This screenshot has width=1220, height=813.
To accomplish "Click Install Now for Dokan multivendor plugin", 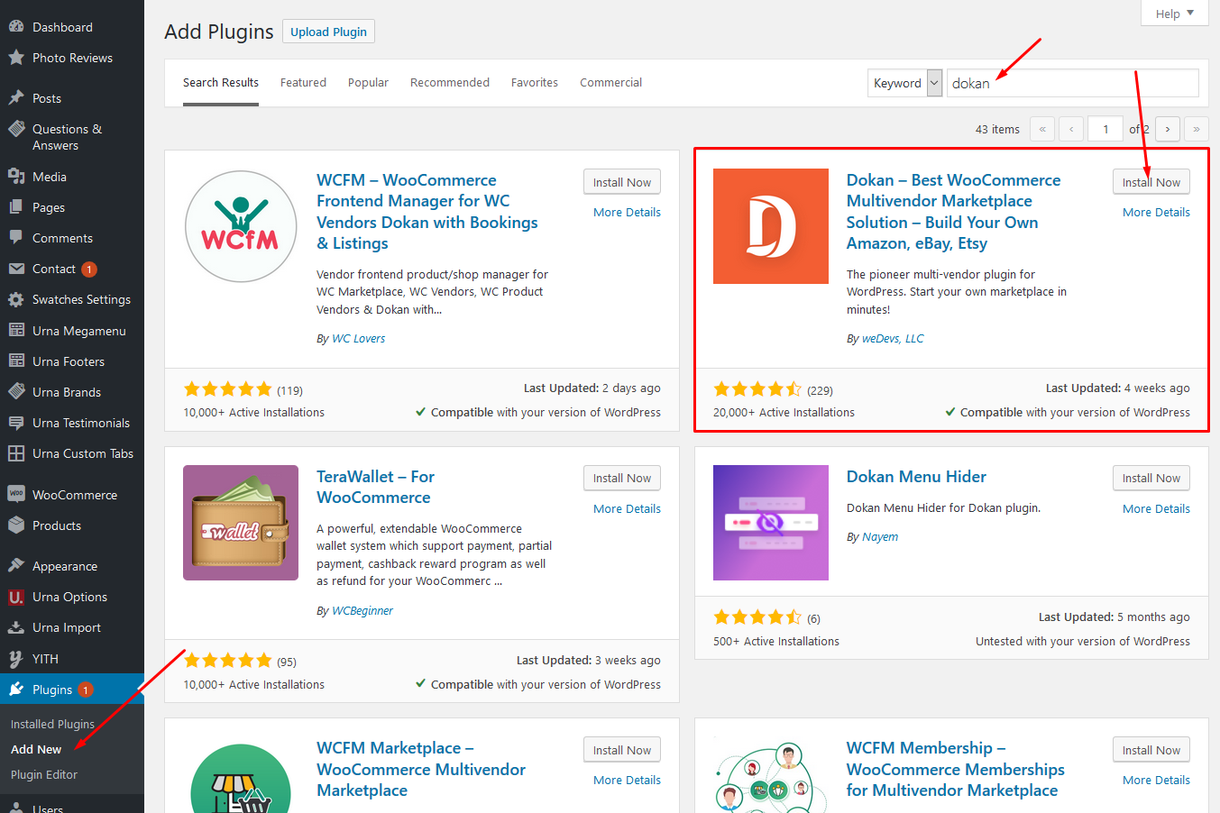I will (1151, 182).
